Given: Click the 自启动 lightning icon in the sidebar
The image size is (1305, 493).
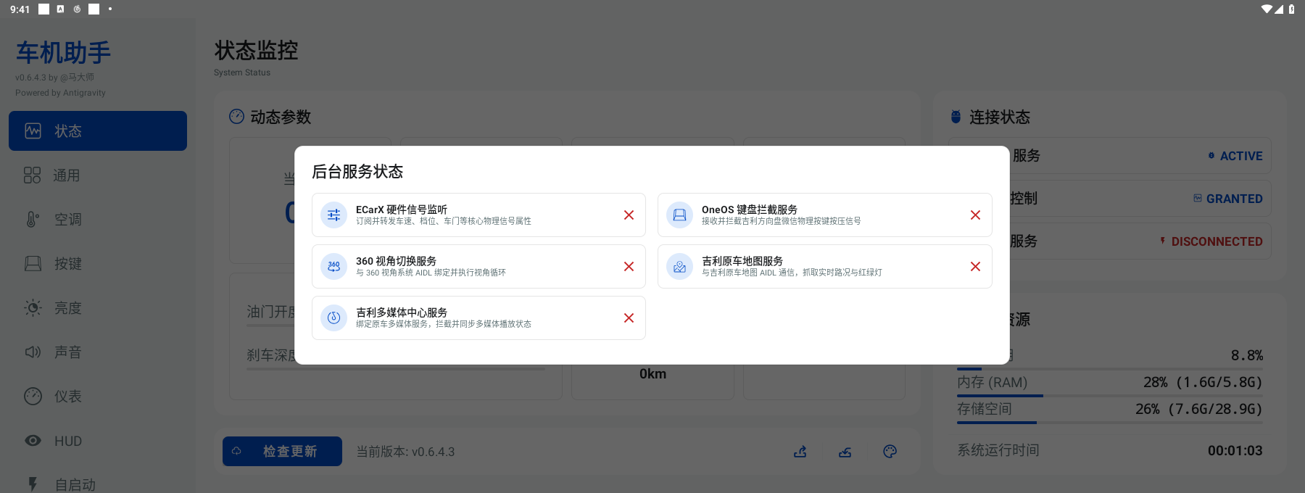Looking at the screenshot, I should (33, 484).
